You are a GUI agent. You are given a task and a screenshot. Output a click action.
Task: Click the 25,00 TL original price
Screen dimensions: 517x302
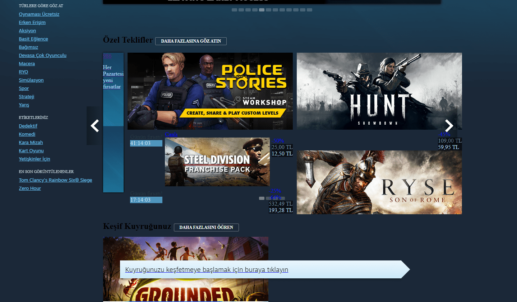pos(282,147)
